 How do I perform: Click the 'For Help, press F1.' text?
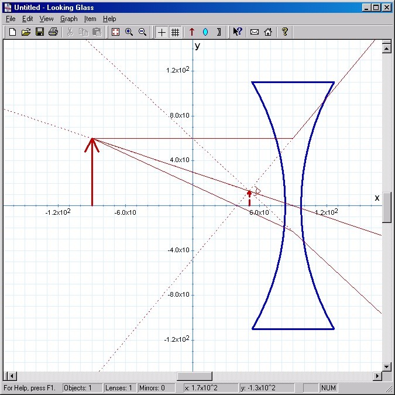pyautogui.click(x=29, y=388)
